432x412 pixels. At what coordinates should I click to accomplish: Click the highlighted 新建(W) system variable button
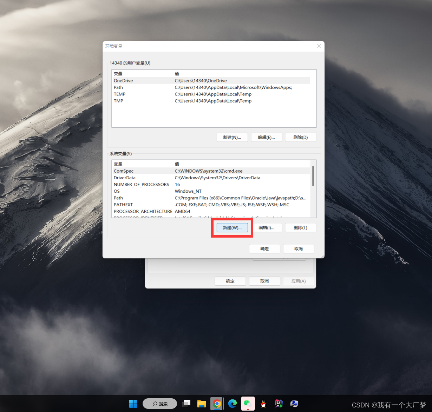tap(232, 227)
